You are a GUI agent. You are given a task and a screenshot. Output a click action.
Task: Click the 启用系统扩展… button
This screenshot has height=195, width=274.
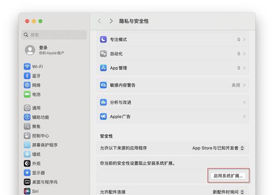[228, 175]
